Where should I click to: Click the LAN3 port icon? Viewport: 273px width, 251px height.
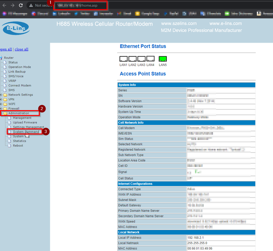tap(141, 59)
